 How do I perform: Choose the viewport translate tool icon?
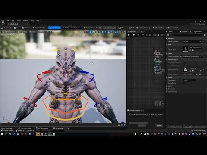(x=88, y=32)
